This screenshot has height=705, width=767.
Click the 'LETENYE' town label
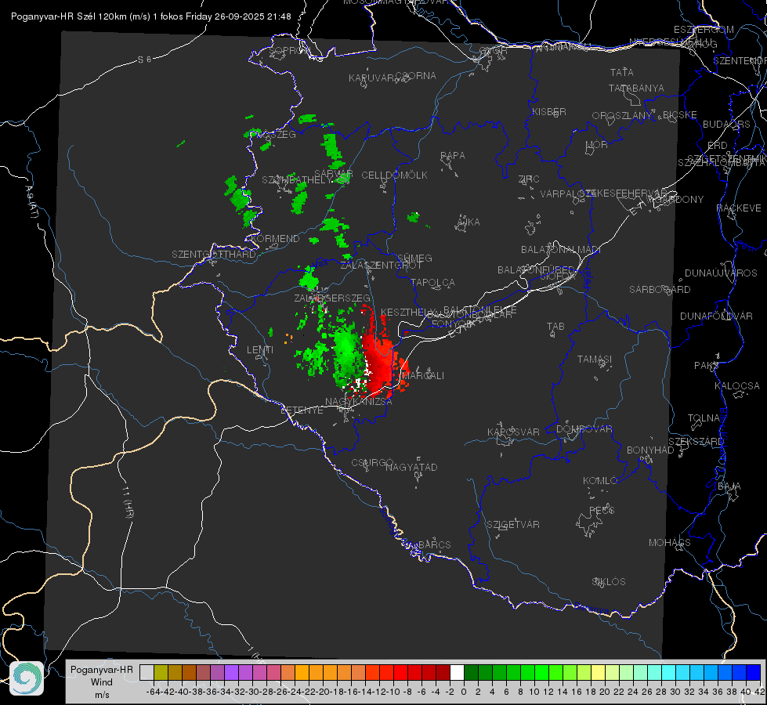pyautogui.click(x=302, y=410)
